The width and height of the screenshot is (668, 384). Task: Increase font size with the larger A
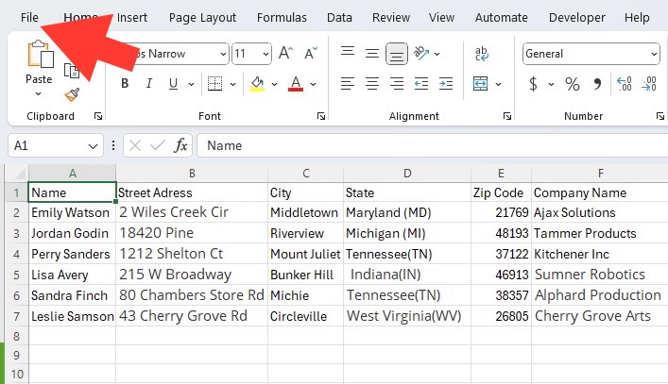[x=285, y=54]
